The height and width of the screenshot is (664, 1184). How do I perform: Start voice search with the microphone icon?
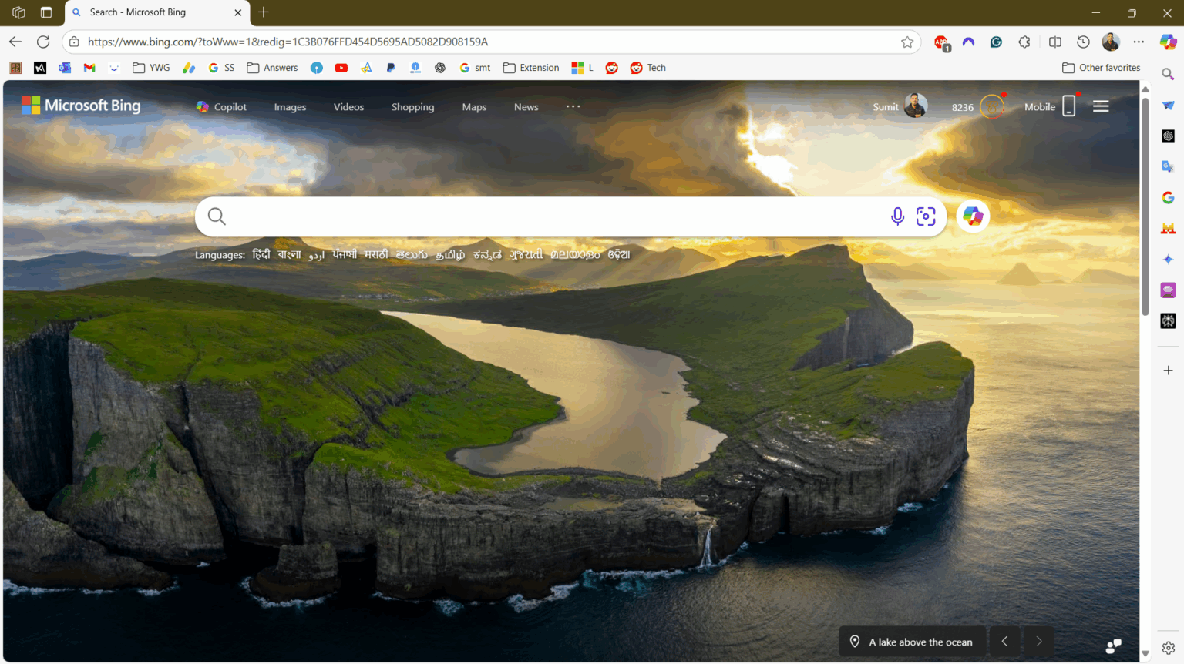[897, 216]
